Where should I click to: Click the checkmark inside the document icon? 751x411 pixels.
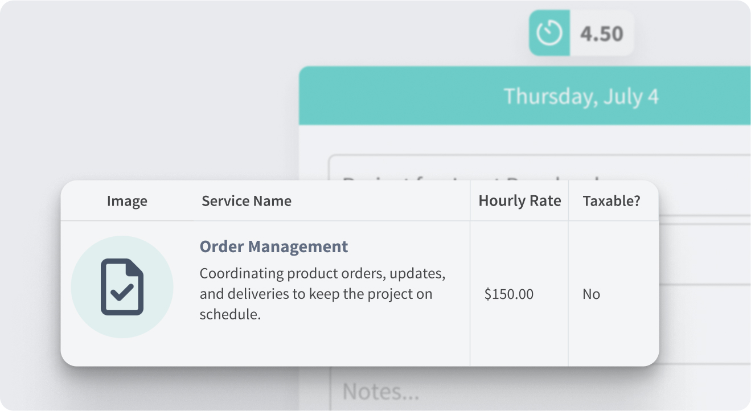pos(122,292)
